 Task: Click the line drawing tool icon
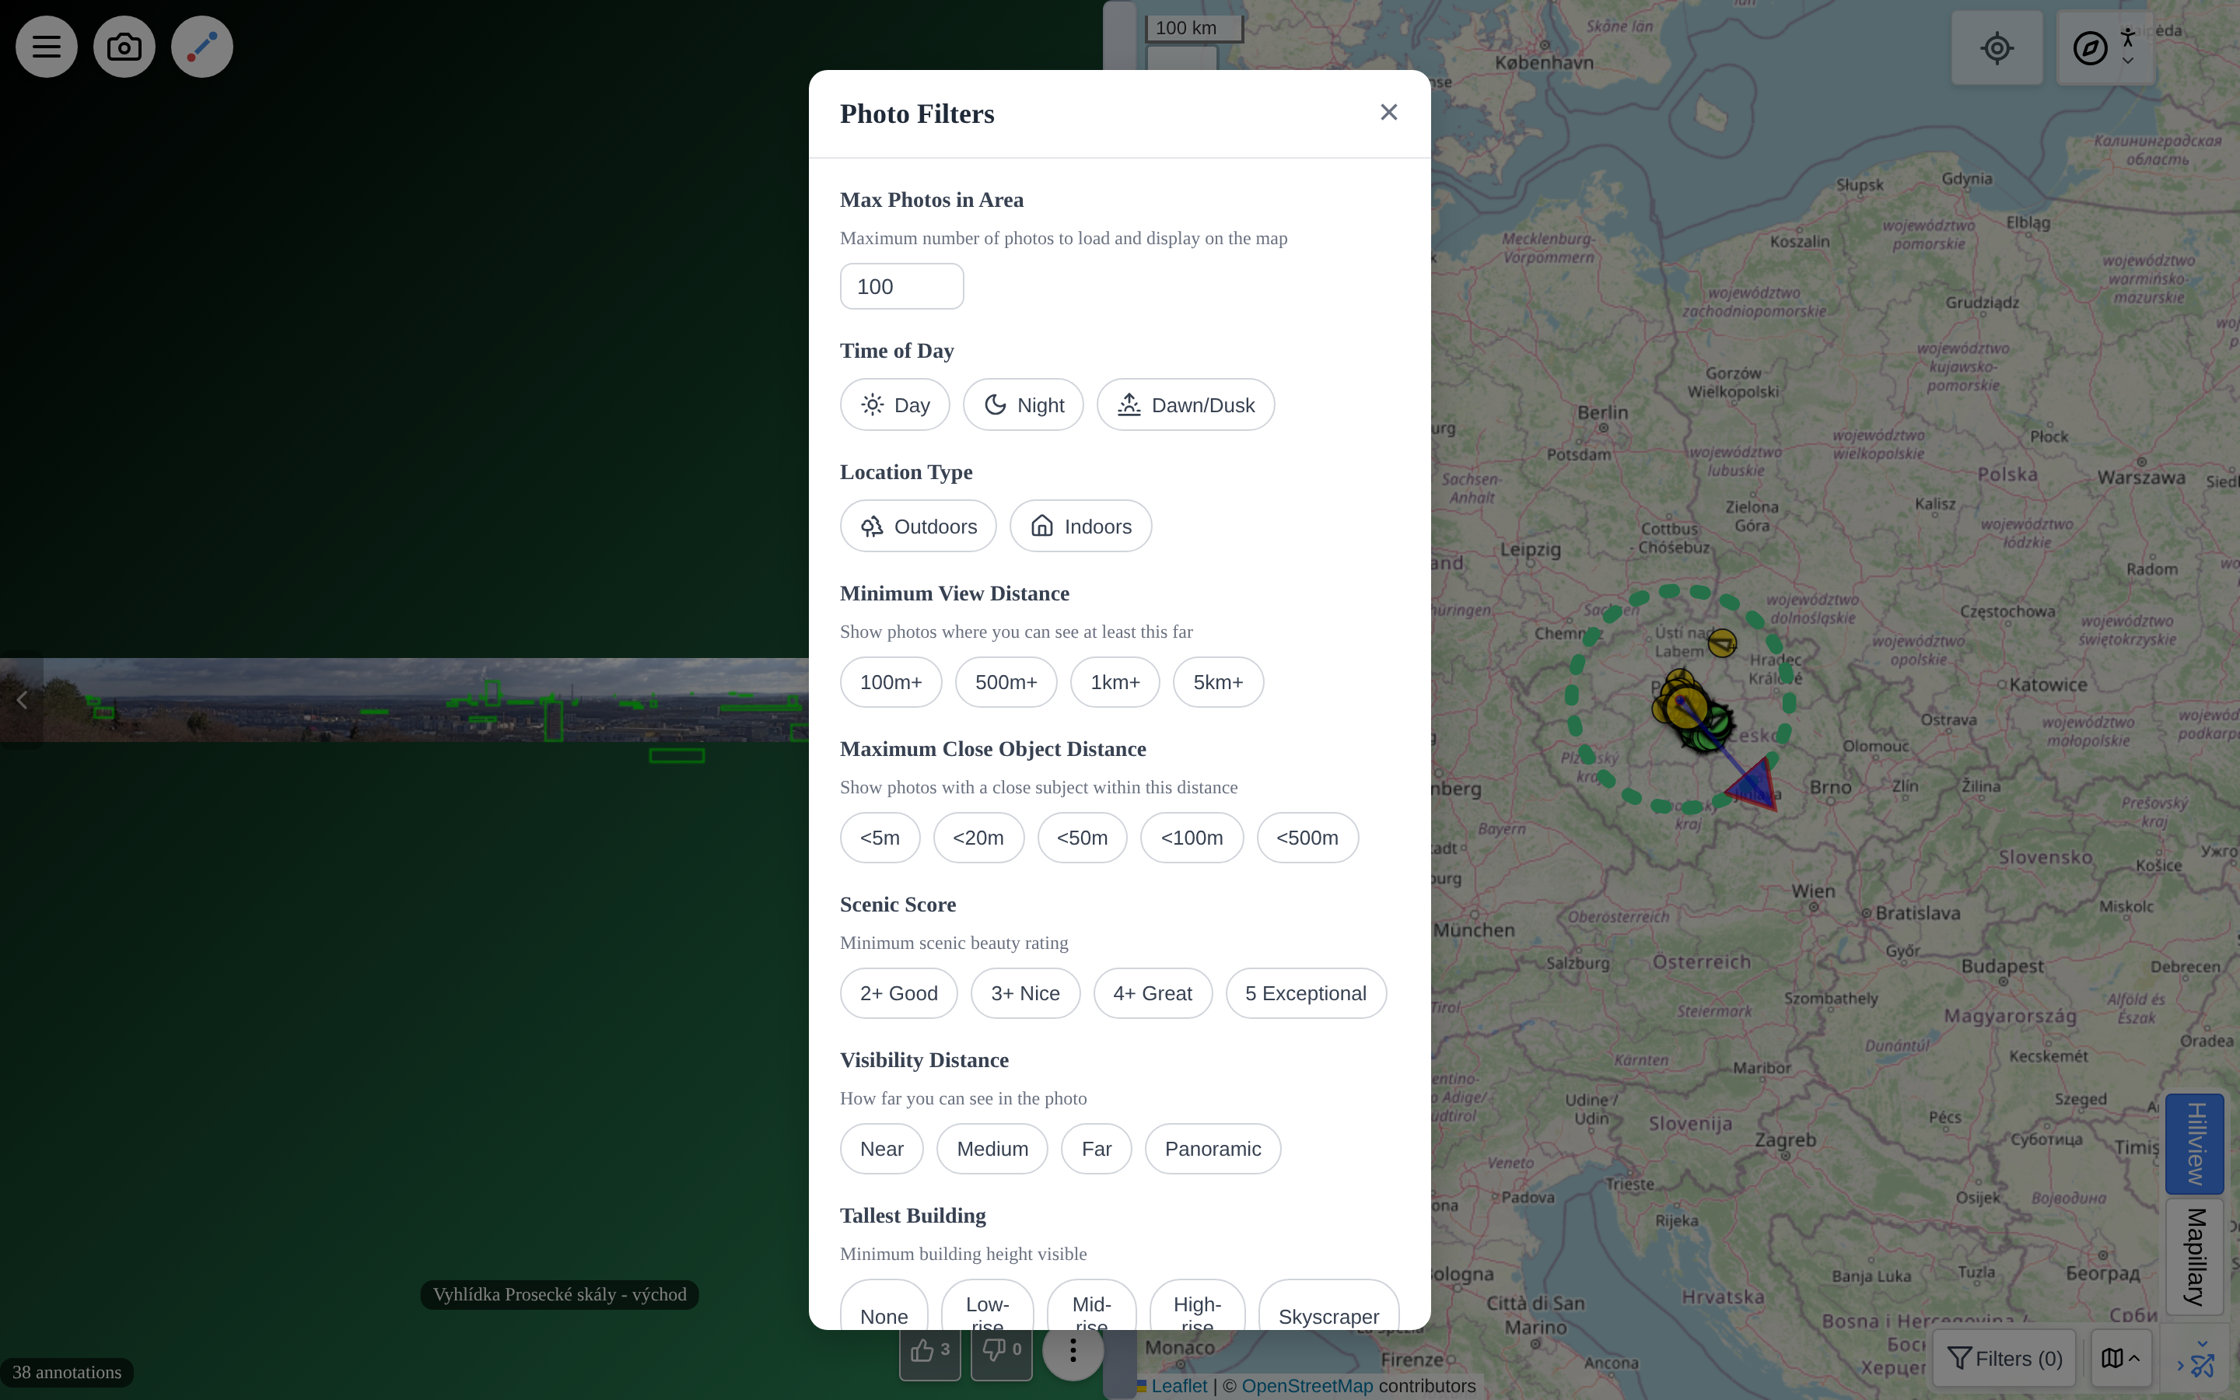coord(201,47)
